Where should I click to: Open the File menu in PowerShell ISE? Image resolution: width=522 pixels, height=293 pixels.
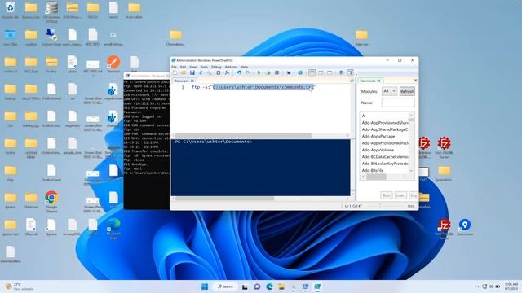coord(174,67)
